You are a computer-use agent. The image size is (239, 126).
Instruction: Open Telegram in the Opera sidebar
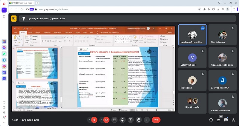4,60
